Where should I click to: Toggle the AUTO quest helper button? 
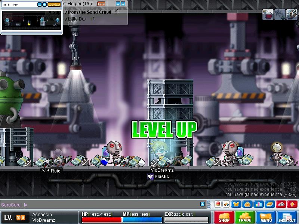click(101, 4)
